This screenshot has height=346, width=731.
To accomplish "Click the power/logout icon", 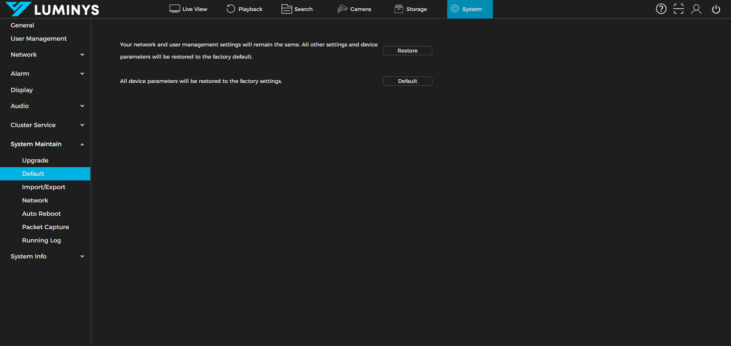I will pyautogui.click(x=715, y=9).
